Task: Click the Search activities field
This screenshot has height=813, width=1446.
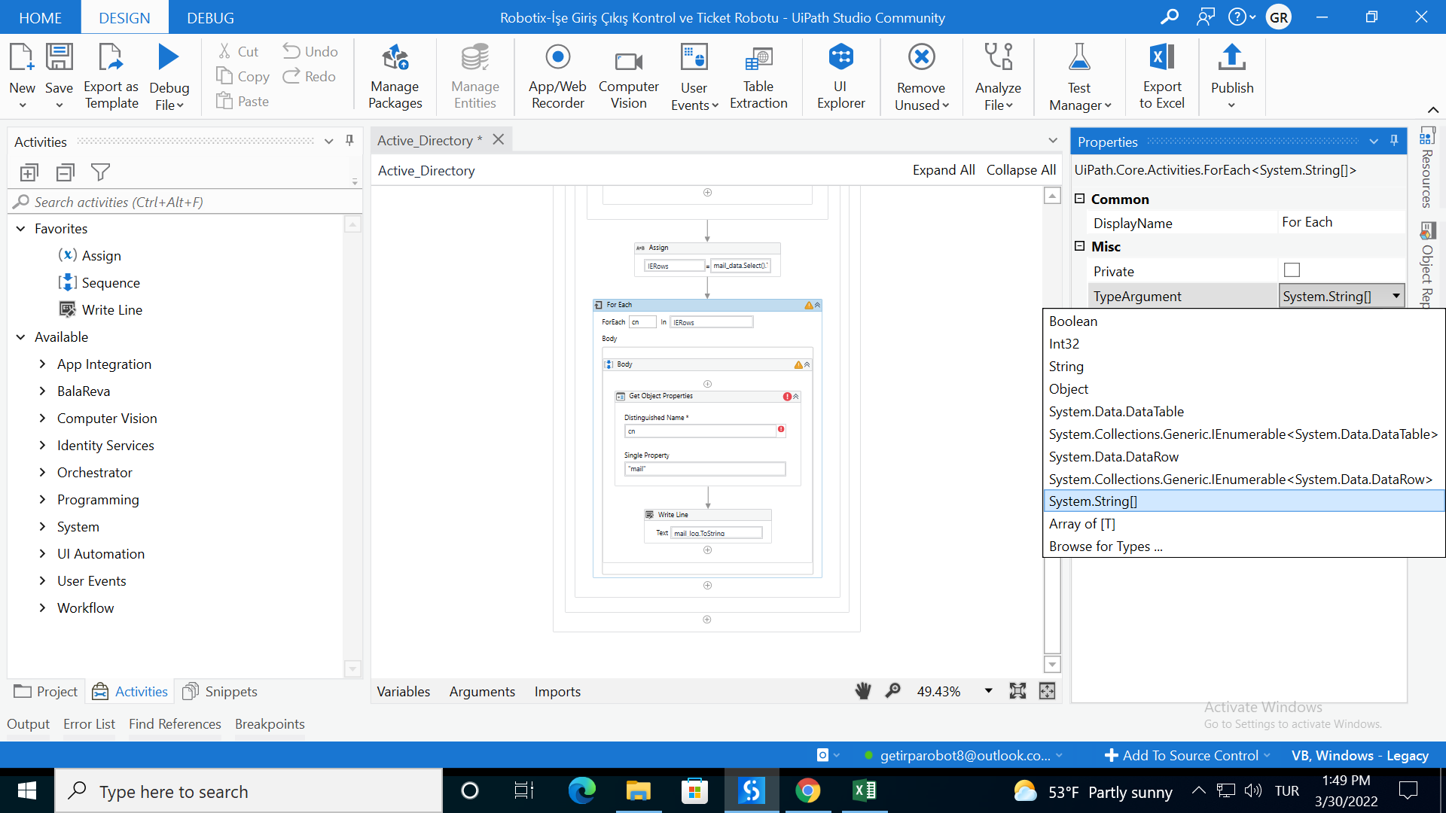Action: tap(181, 202)
